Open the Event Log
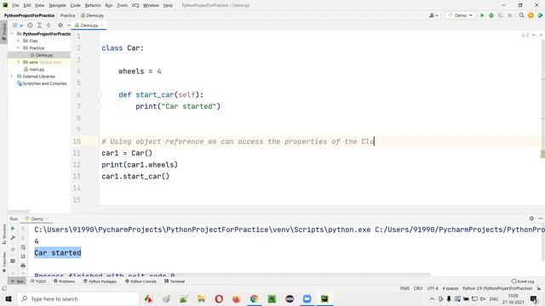Viewport: 545px width, 306px height. click(x=523, y=281)
